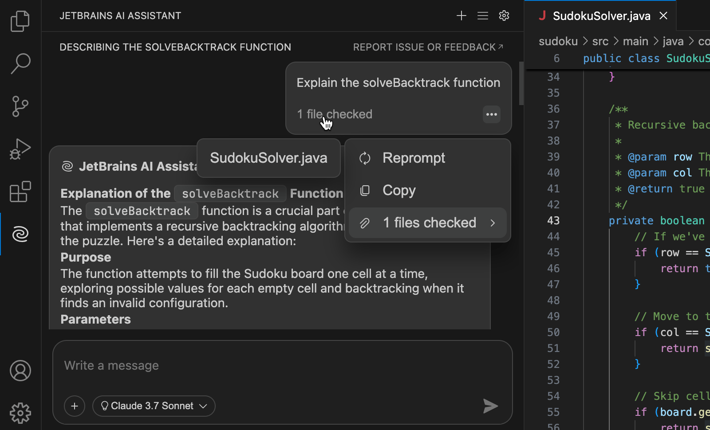This screenshot has width=710, height=430.
Task: Open chat history list icon
Action: 482,16
